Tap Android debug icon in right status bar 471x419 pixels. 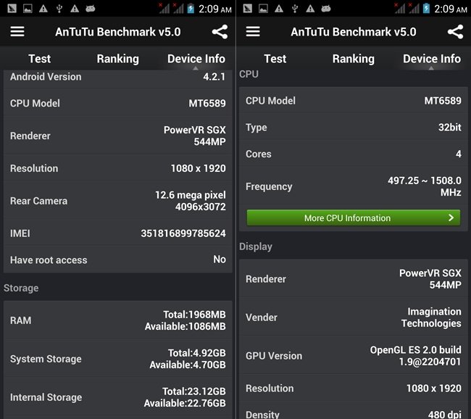point(325,9)
